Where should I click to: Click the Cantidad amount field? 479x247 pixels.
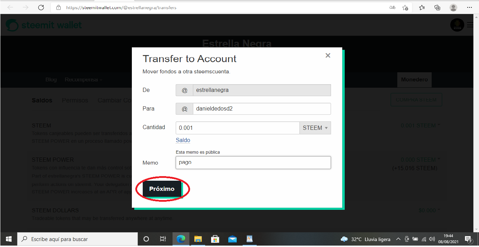(237, 128)
